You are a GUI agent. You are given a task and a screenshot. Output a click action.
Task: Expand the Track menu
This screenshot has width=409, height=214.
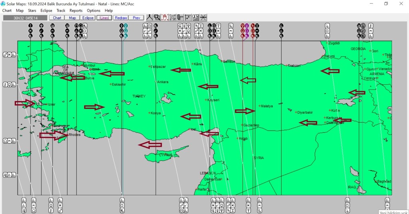(61, 10)
